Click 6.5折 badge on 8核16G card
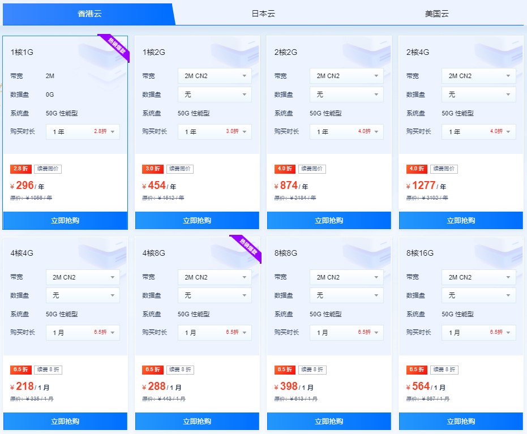This screenshot has width=527, height=434. 417,369
